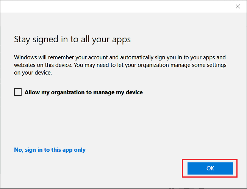Click the "Stay signed in to all your apps" heading
The height and width of the screenshot is (189, 247).
[x=72, y=39]
